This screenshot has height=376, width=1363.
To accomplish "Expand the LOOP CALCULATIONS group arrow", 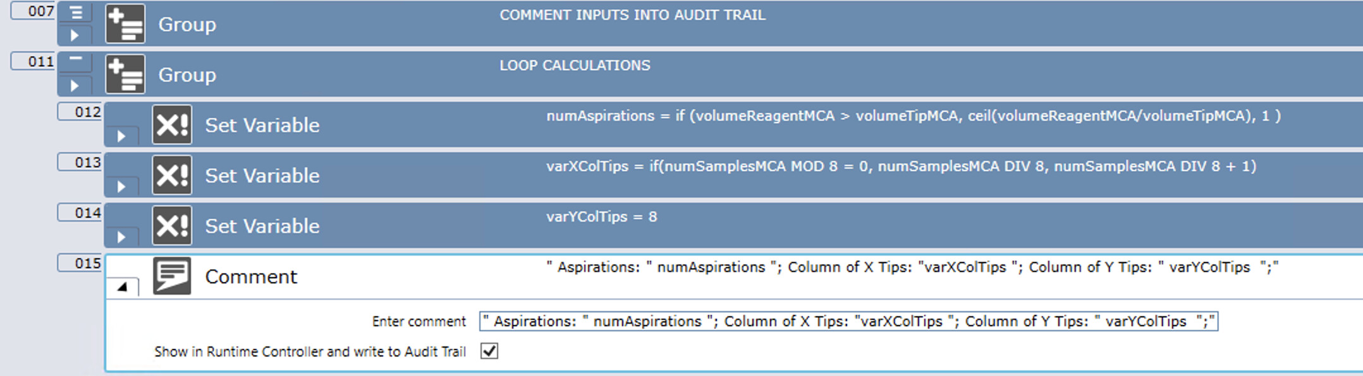I will click(x=75, y=86).
